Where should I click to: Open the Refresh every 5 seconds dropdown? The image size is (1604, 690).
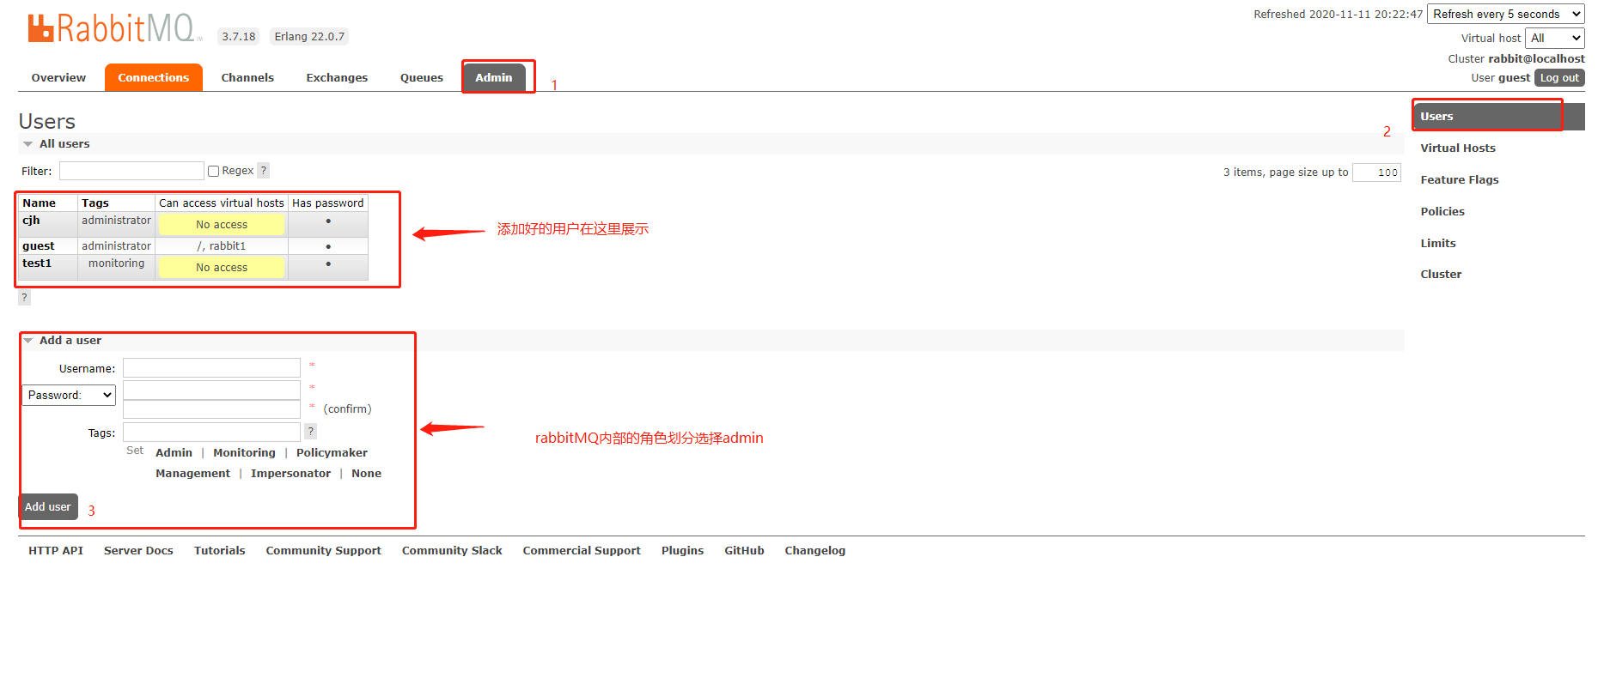(1506, 15)
